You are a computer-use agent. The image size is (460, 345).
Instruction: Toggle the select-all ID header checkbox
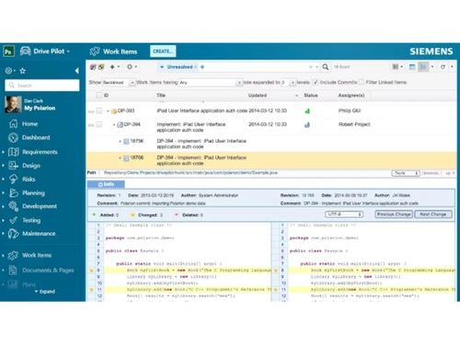99,96
